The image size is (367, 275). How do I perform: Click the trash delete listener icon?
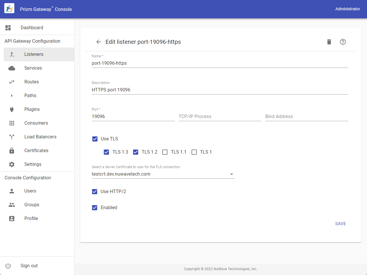[x=329, y=42]
